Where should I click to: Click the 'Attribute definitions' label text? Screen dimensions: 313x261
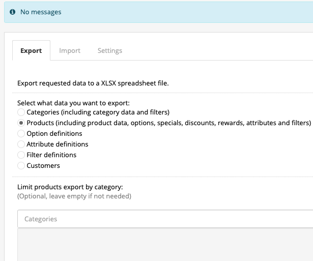click(58, 144)
